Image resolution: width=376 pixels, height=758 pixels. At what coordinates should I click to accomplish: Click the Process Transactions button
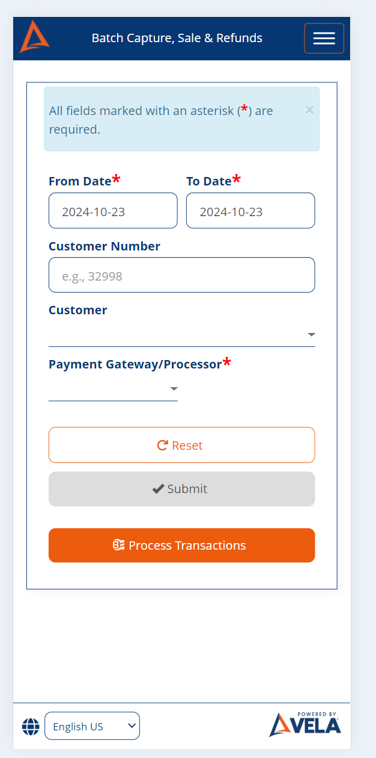181,545
